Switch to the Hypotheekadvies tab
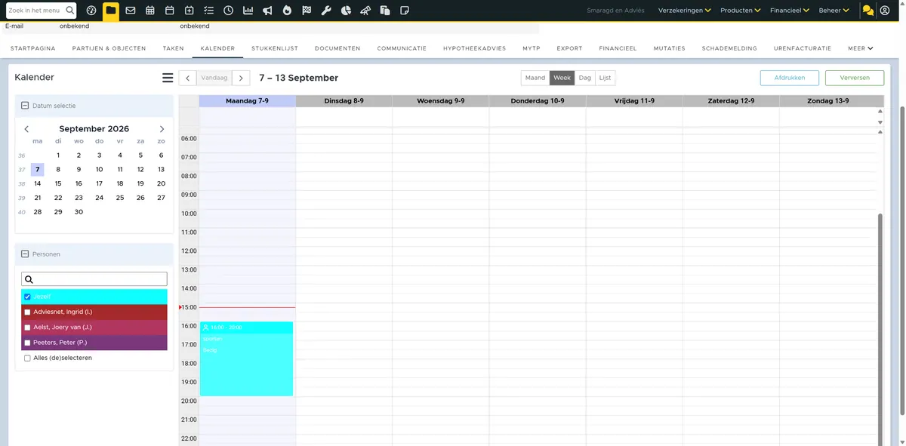Viewport: 906px width, 446px height. click(x=475, y=48)
